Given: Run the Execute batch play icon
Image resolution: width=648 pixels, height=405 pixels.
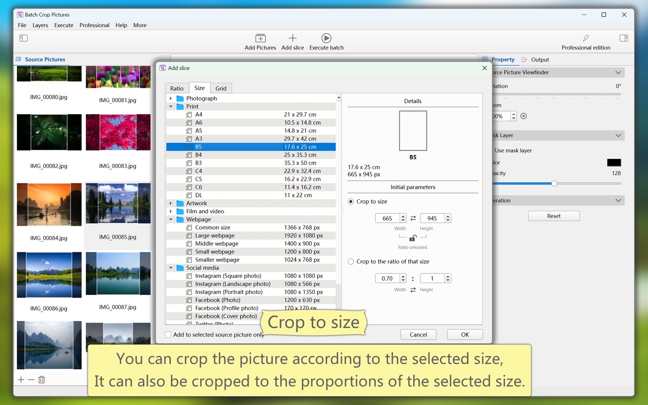Looking at the screenshot, I should pyautogui.click(x=326, y=38).
